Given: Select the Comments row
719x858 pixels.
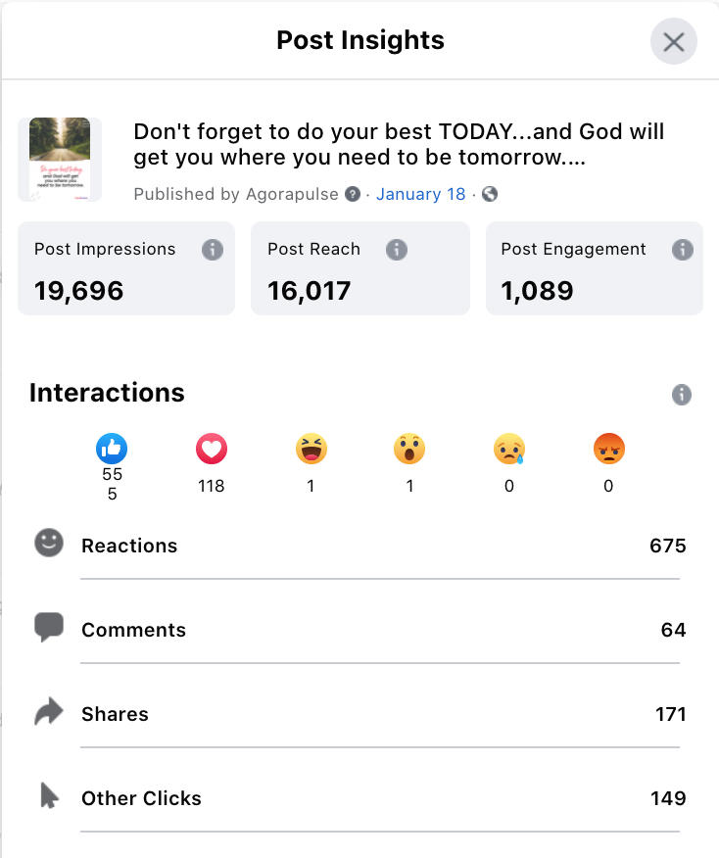Looking at the screenshot, I should click(x=360, y=630).
